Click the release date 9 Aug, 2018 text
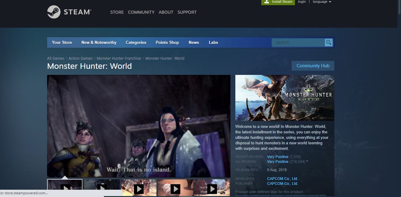The width and height of the screenshot is (401, 197). point(277,170)
